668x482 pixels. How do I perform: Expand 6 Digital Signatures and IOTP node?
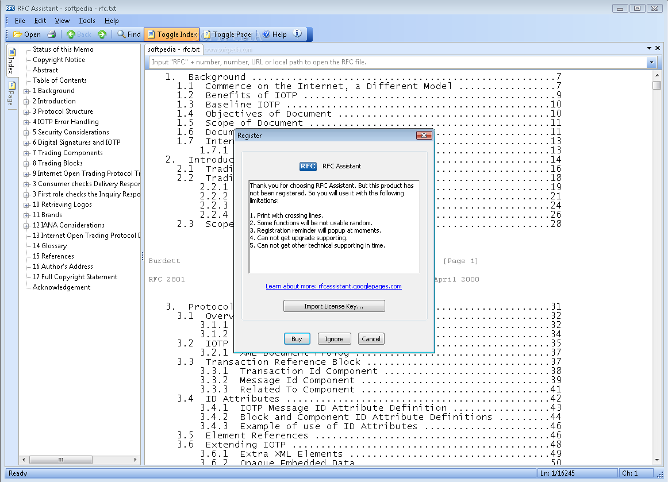(x=26, y=142)
